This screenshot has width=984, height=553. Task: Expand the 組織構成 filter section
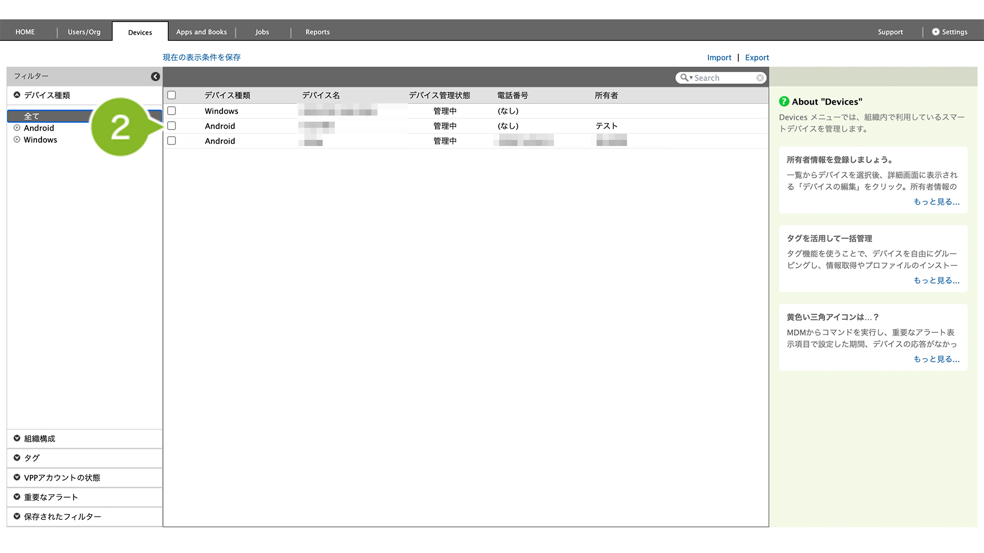(17, 439)
